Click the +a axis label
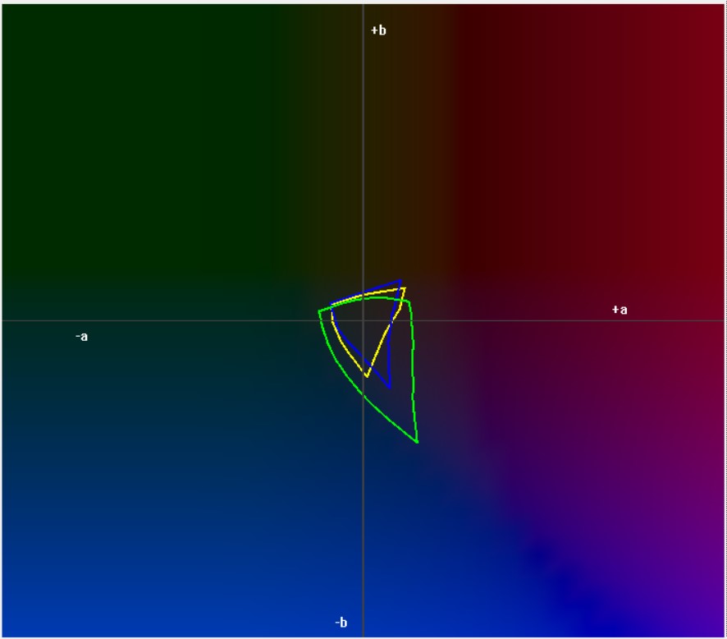This screenshot has width=727, height=639. (620, 310)
